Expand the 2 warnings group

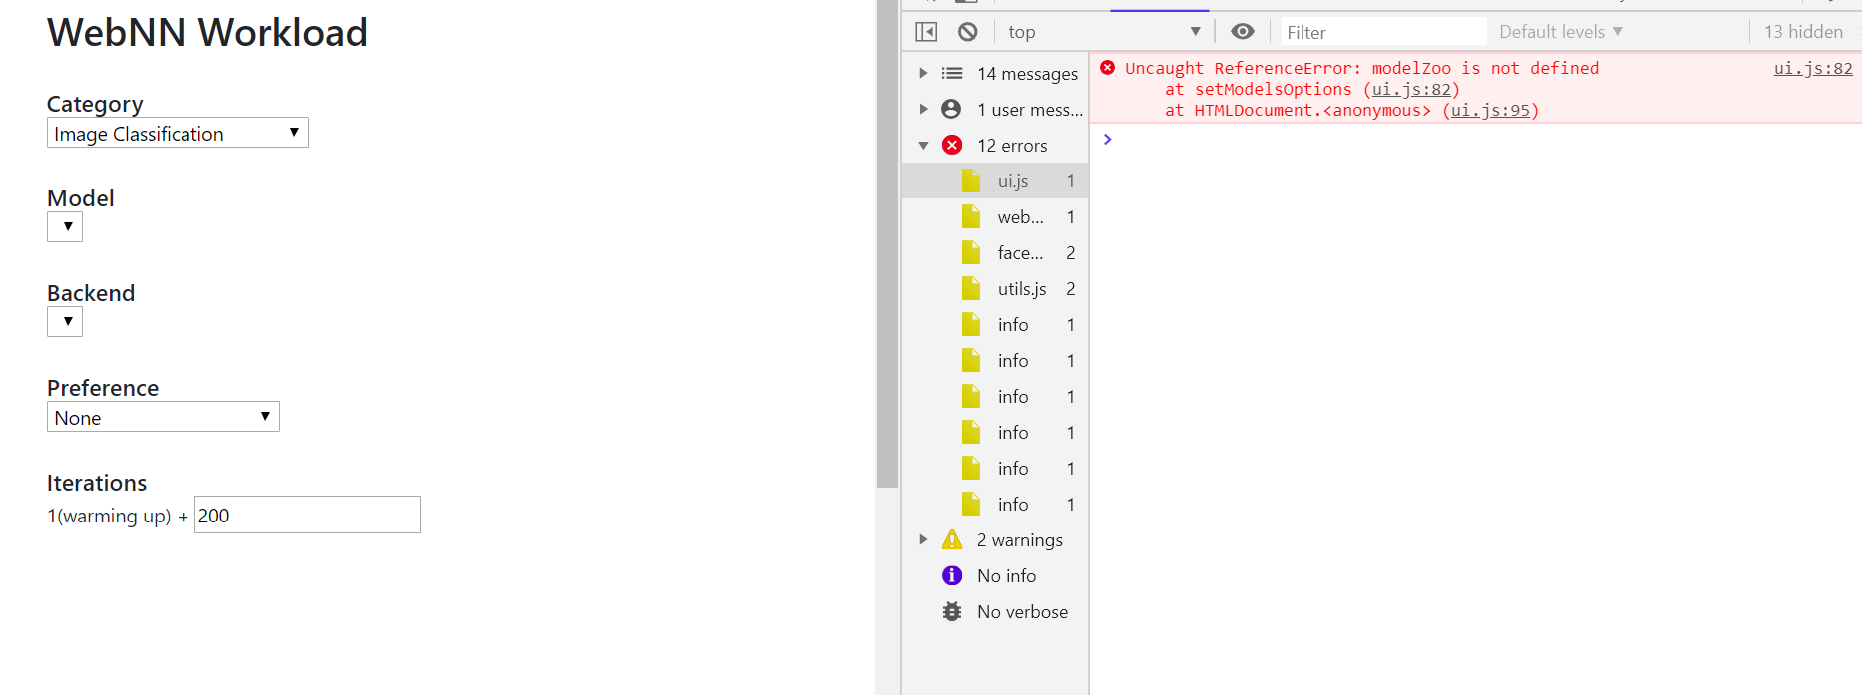[x=923, y=539]
